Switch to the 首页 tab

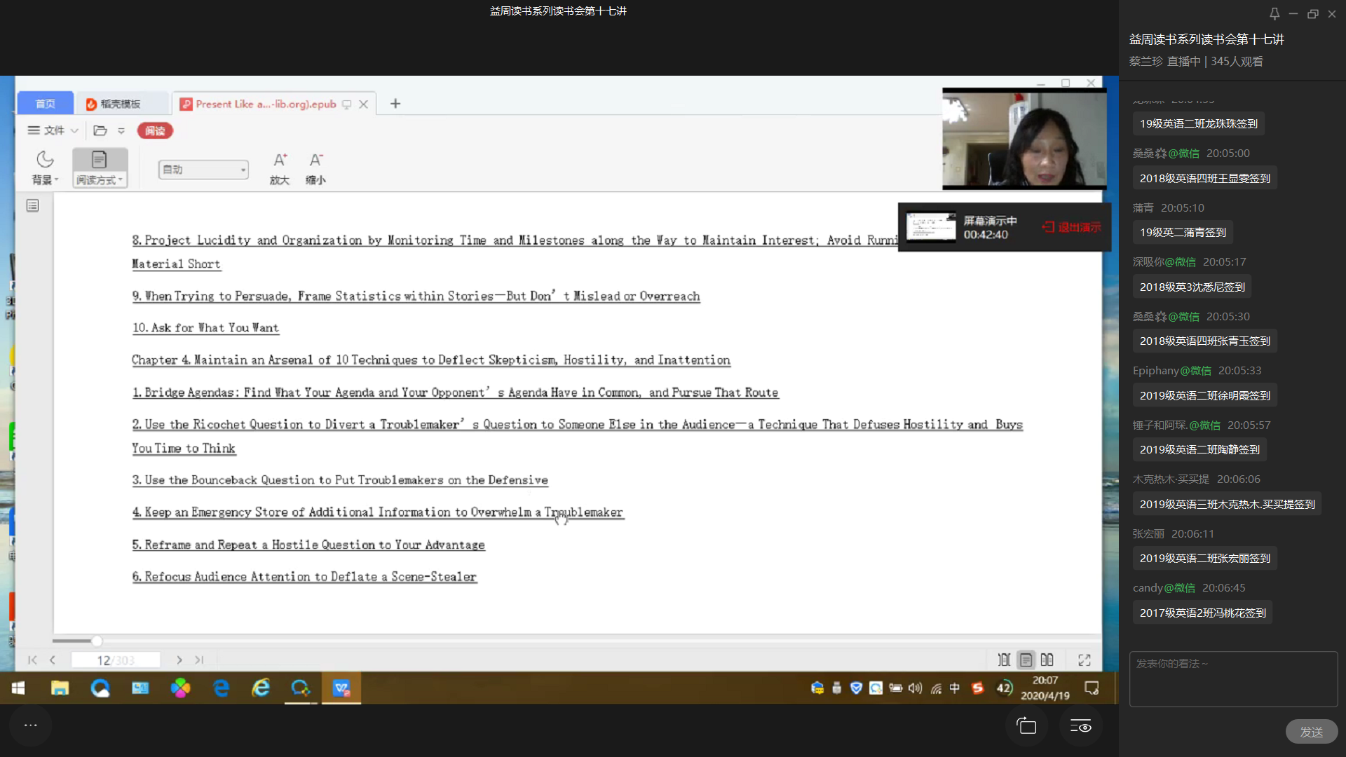click(x=46, y=104)
